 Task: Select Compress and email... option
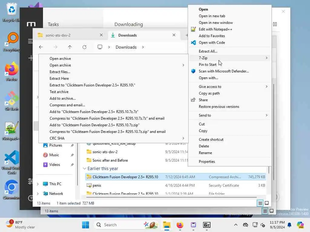113,105
